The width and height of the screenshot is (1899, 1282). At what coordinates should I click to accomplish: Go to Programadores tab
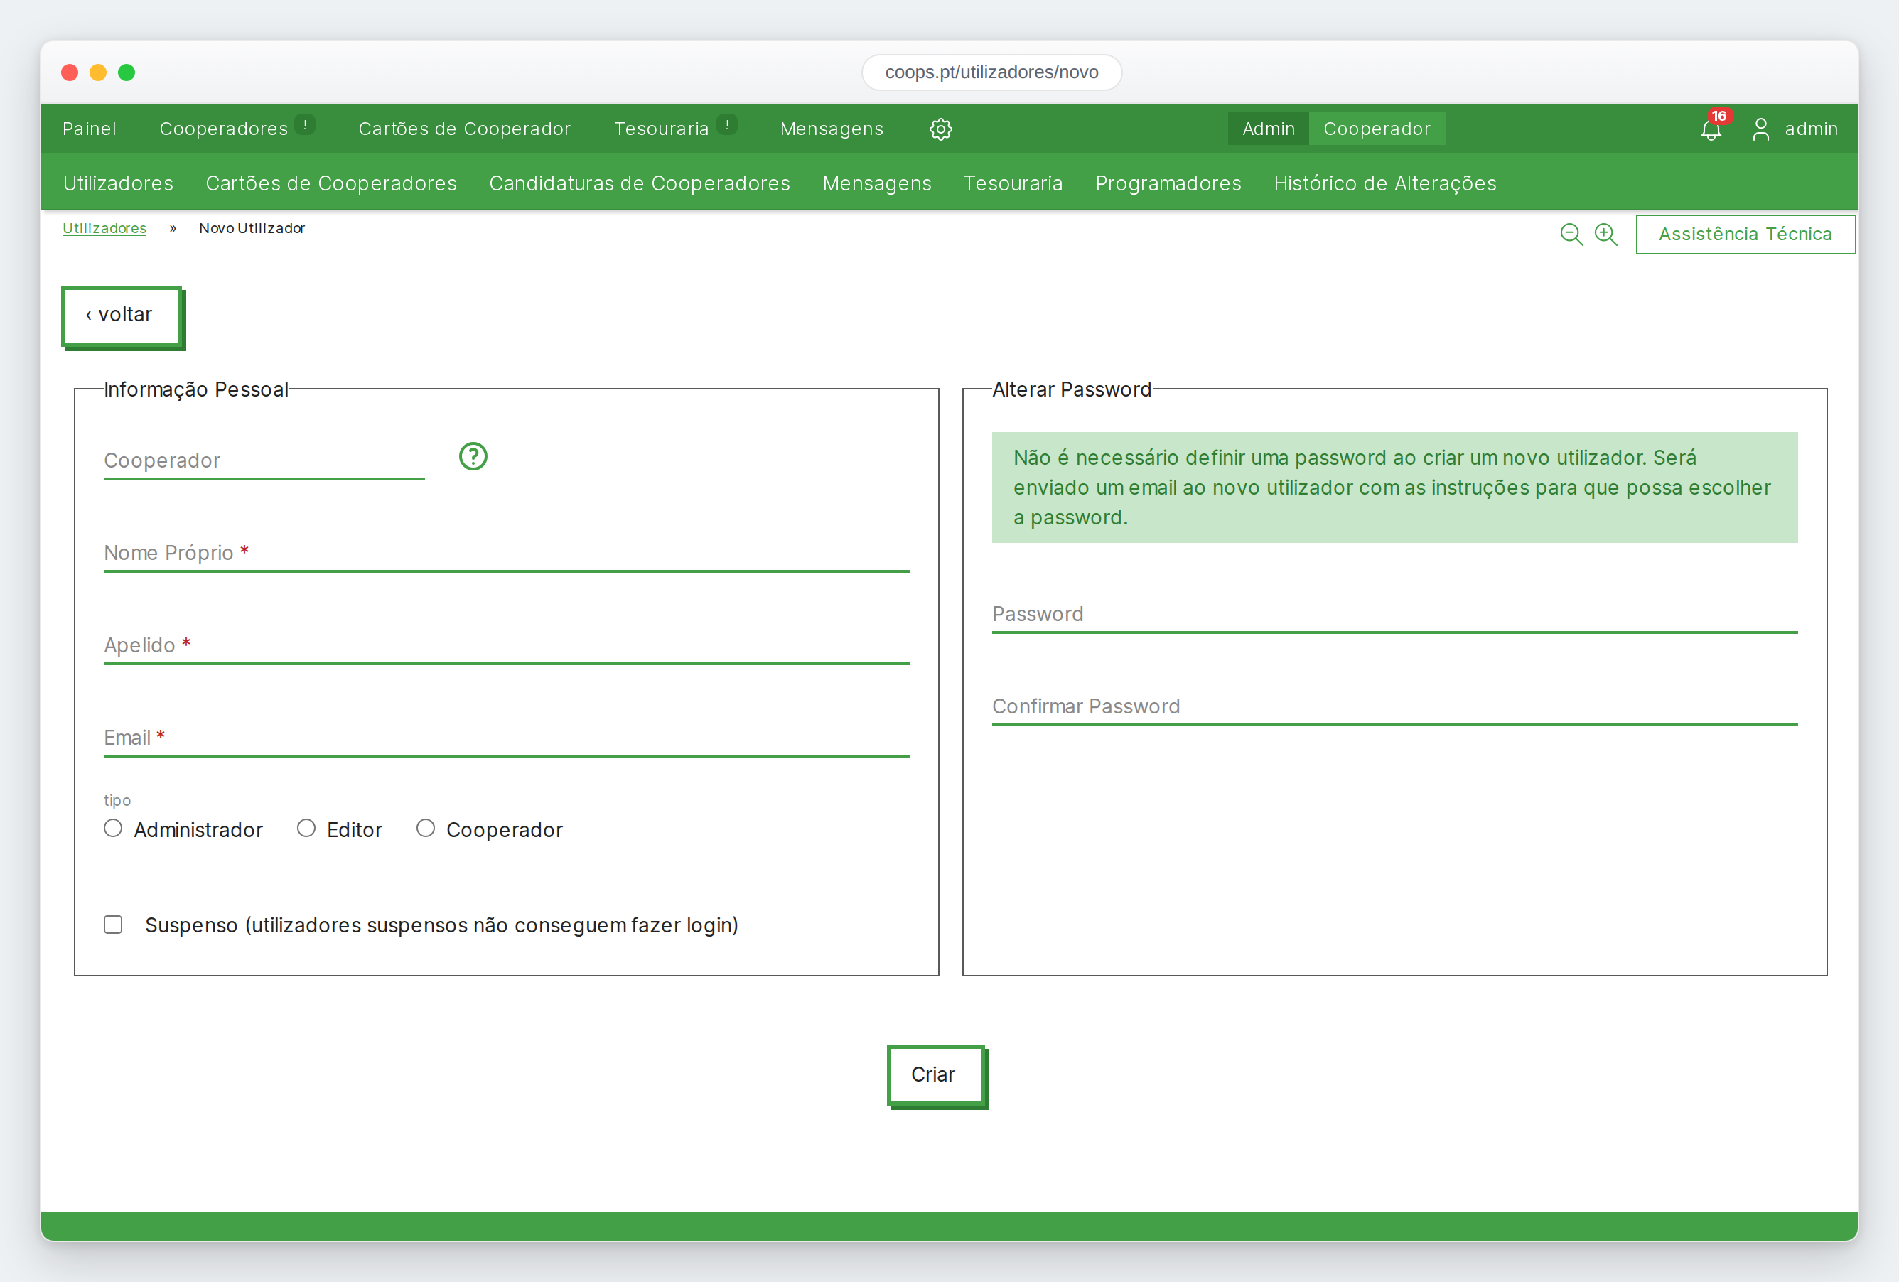1168,183
